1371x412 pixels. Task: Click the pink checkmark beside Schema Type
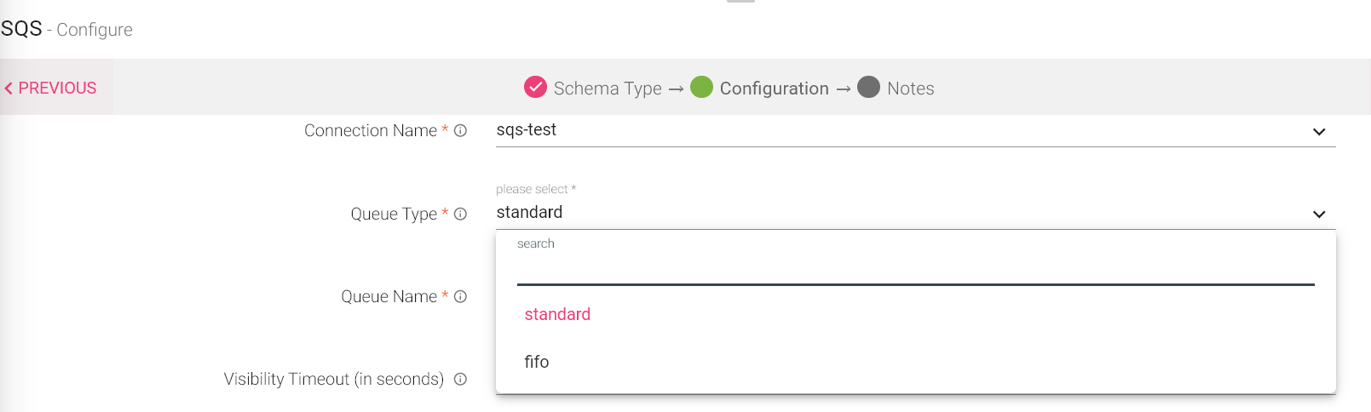point(535,88)
